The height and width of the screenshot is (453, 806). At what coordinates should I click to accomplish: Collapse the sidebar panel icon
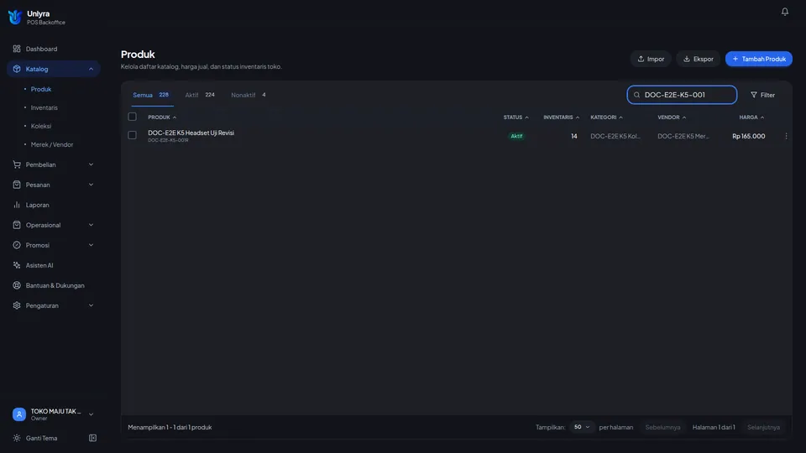pyautogui.click(x=92, y=438)
